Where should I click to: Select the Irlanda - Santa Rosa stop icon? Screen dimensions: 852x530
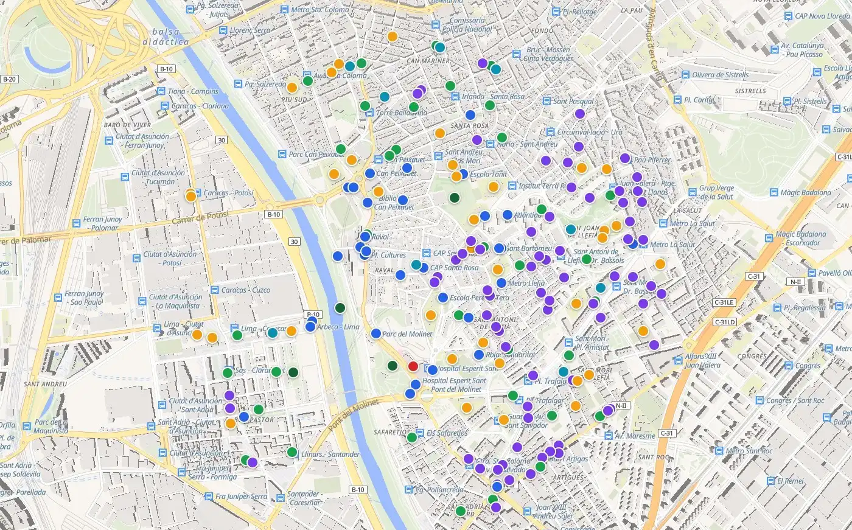pos(454,96)
